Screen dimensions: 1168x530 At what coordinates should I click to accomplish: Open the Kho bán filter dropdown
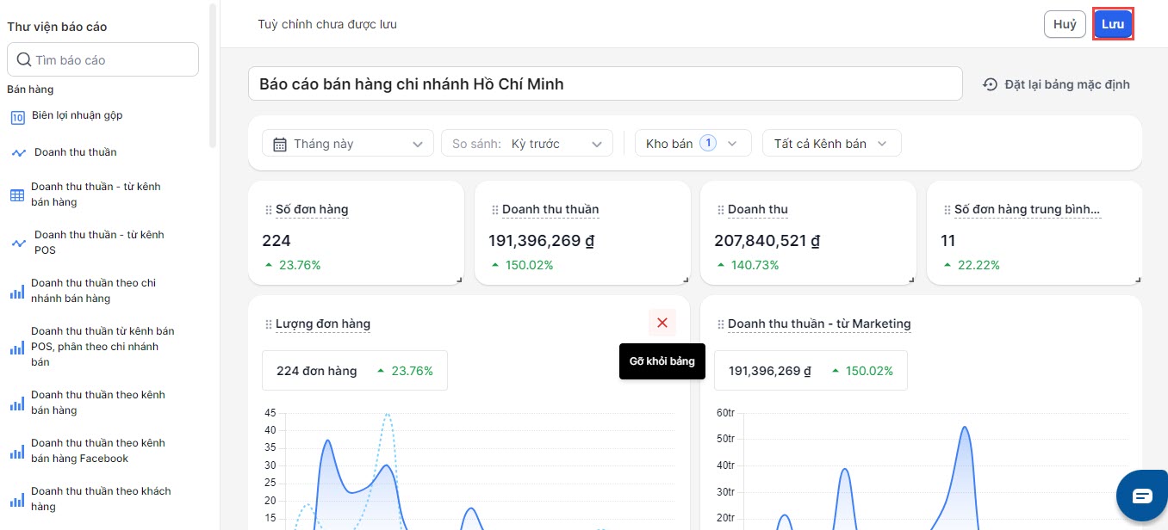click(x=693, y=144)
